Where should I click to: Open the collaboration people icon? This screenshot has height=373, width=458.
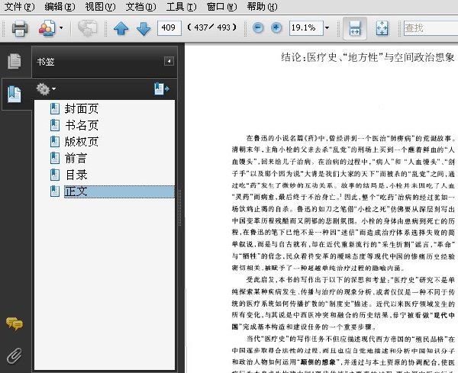click(x=47, y=28)
